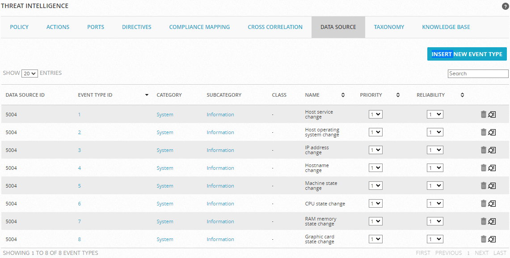The height and width of the screenshot is (258, 510).
Task: Open the Show entries count dropdown
Action: pos(30,74)
